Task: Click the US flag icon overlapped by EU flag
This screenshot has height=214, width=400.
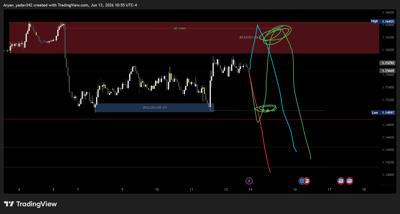Action: pyautogui.click(x=307, y=181)
